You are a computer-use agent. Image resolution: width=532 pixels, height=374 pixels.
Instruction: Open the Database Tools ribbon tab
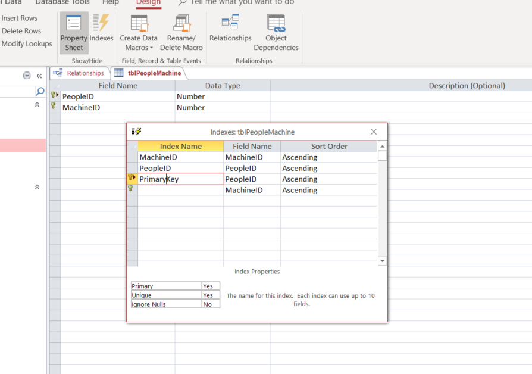[62, 3]
